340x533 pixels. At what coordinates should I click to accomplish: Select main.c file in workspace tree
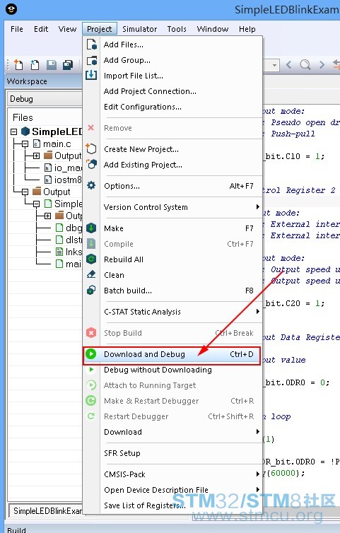tap(57, 143)
